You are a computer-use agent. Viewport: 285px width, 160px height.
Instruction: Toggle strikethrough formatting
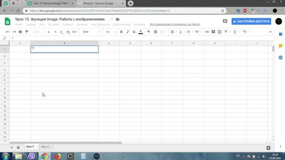pos(134,32)
